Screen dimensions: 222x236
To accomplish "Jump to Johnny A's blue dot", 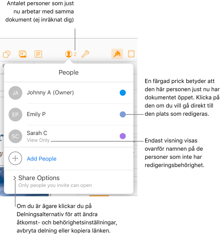I will [x=123, y=93].
